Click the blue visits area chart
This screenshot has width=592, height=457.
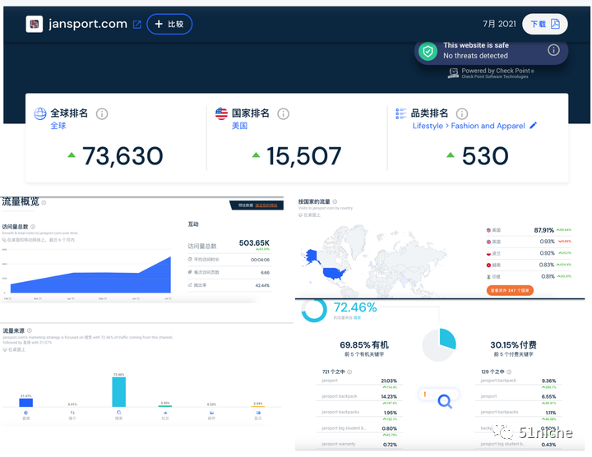[90, 279]
